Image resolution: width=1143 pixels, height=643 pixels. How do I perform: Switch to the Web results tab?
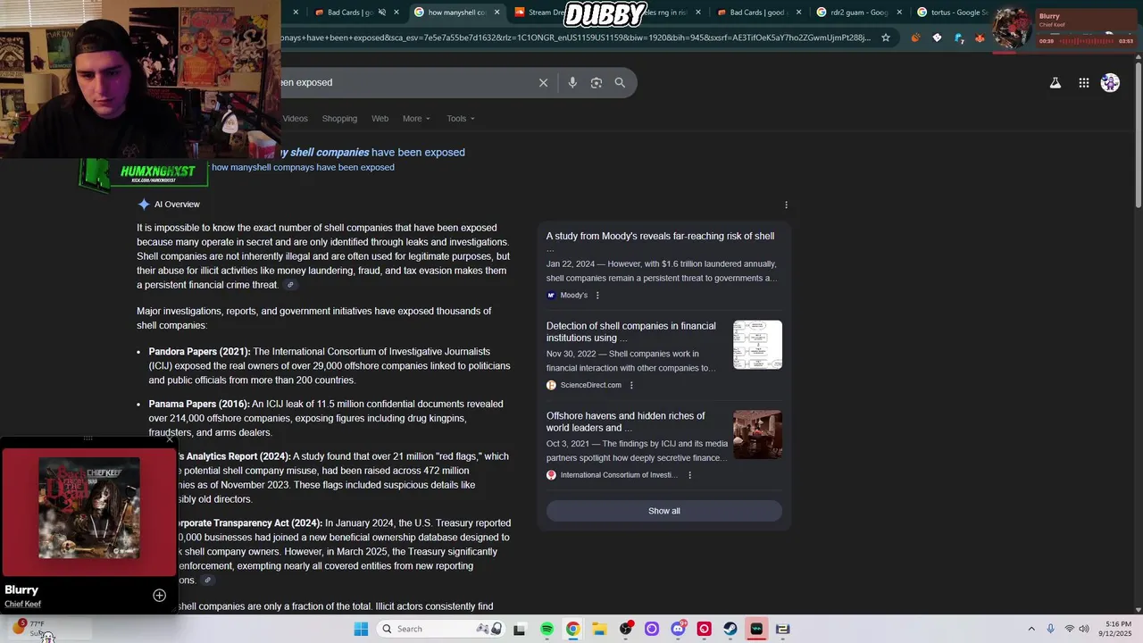(x=380, y=119)
